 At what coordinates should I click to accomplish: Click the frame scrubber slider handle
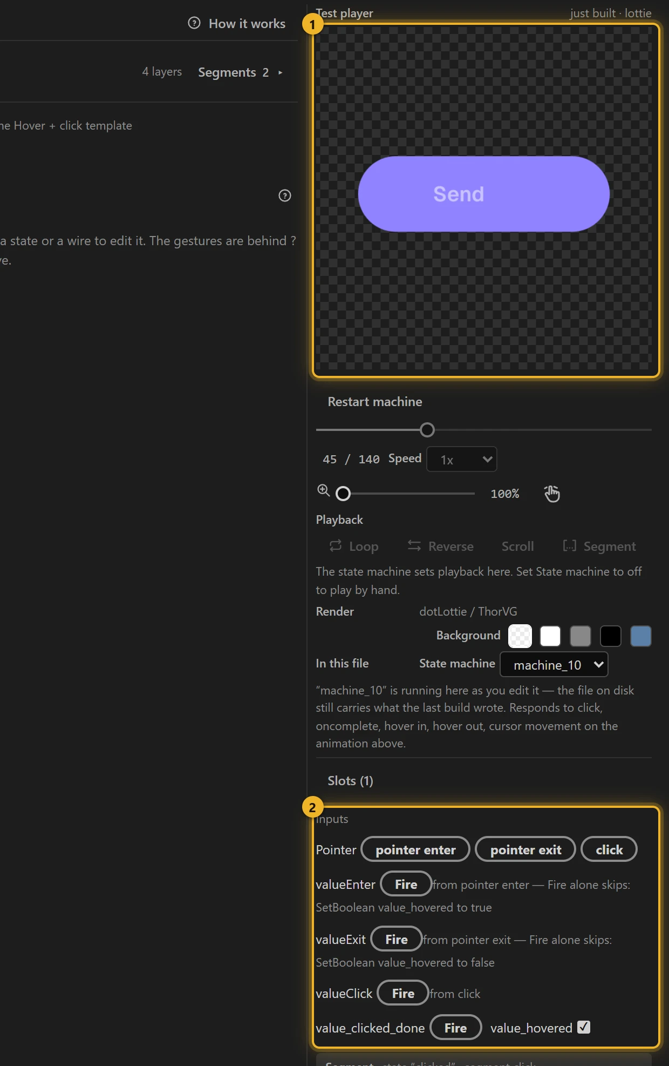coord(427,430)
